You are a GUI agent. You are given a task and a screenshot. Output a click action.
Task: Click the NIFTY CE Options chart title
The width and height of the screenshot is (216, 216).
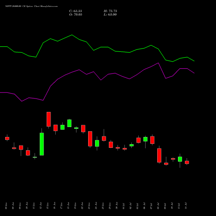click(32, 6)
